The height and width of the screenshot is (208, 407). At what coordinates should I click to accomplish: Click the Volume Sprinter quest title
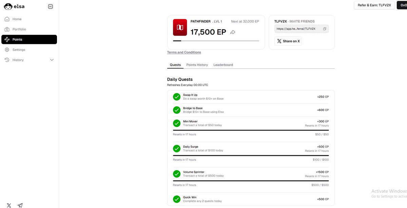pyautogui.click(x=194, y=172)
